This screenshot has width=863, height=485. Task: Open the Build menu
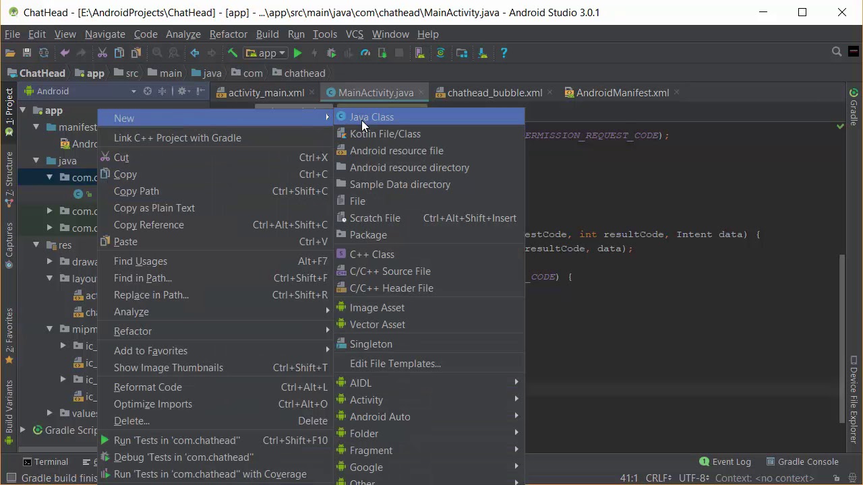267,34
